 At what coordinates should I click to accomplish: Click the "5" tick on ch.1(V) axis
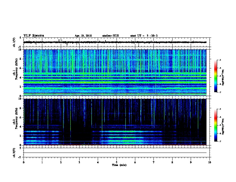21,38
